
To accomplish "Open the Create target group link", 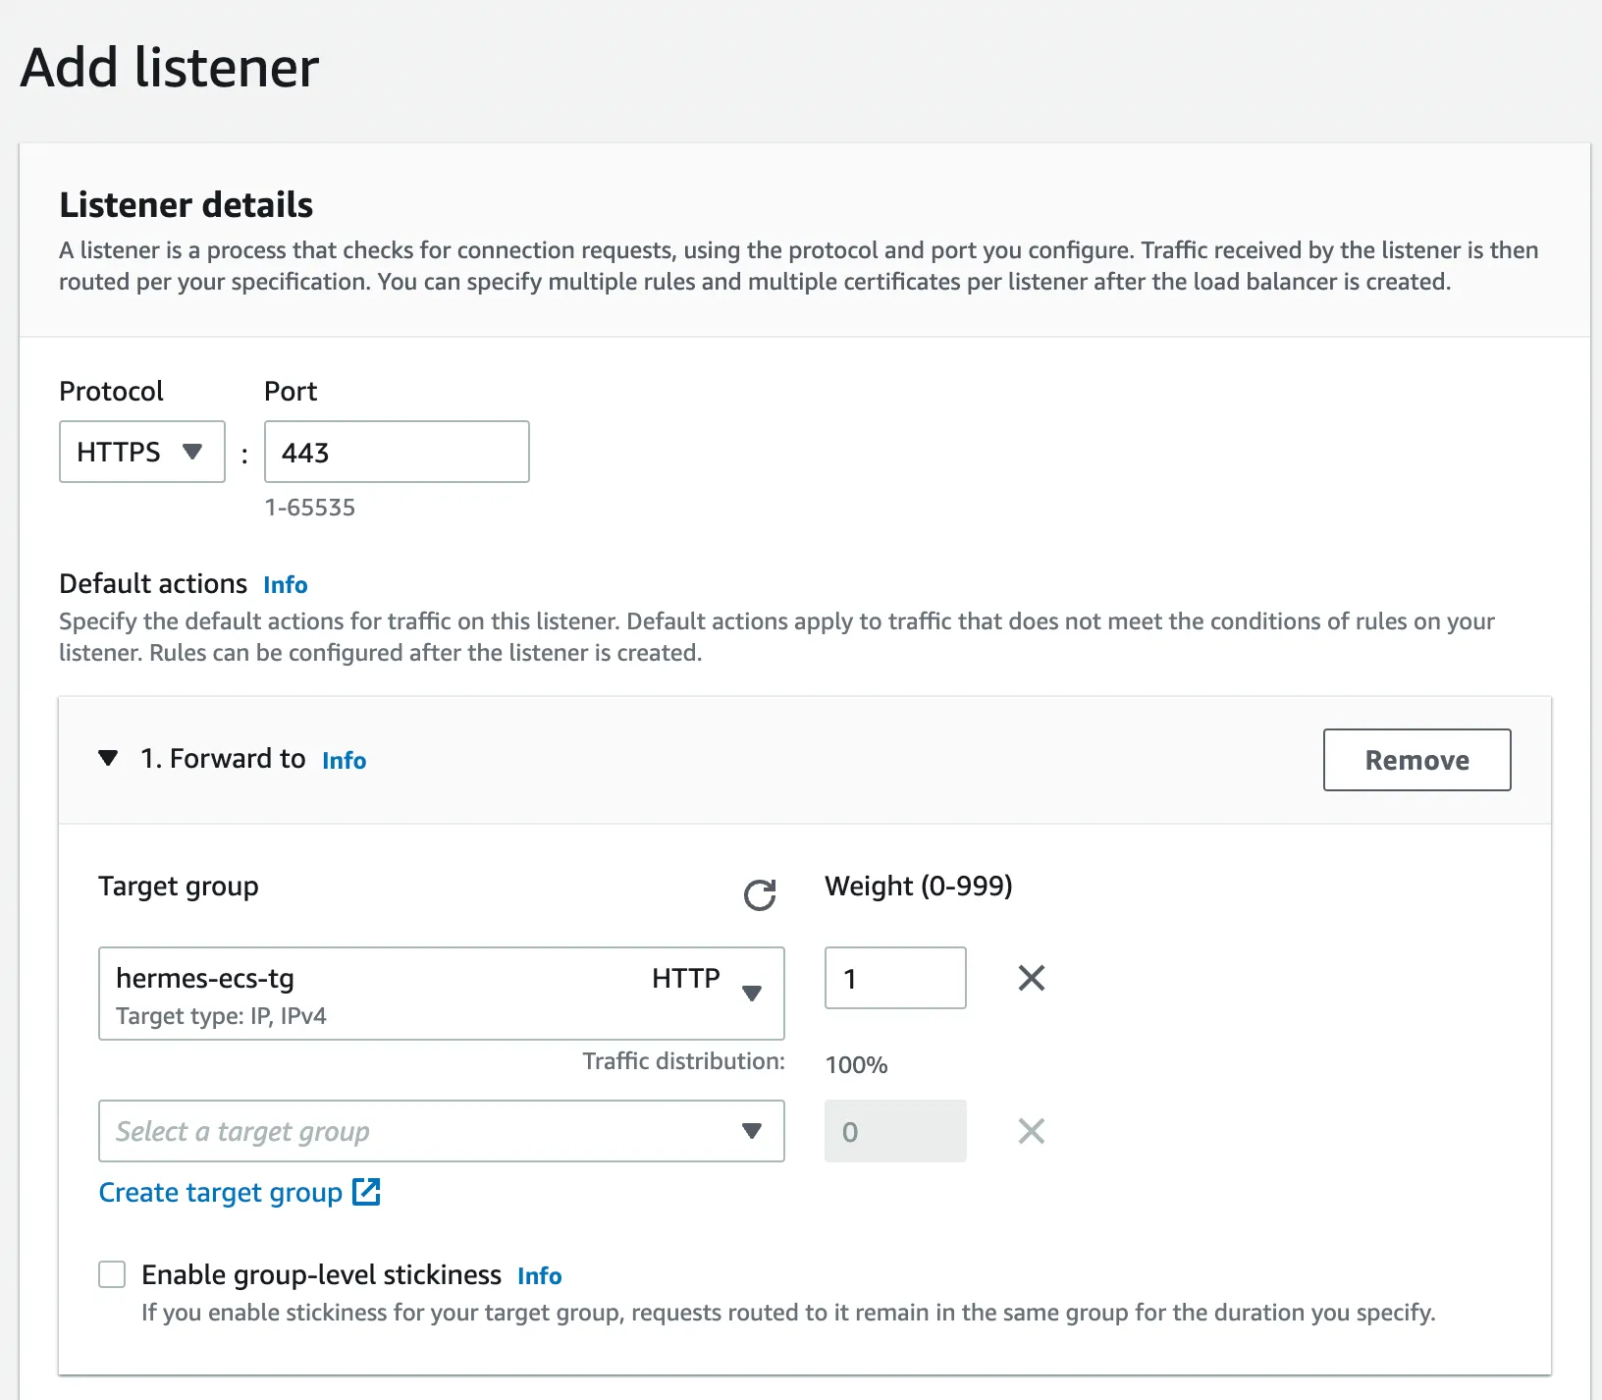I will [x=220, y=1192].
